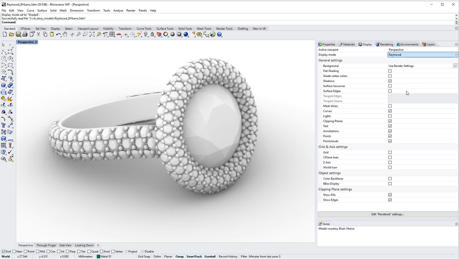Open the Help question mark icon

coord(219,34)
